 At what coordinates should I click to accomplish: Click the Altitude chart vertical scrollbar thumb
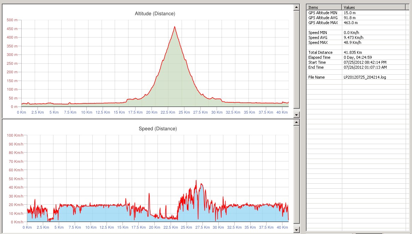(297, 60)
